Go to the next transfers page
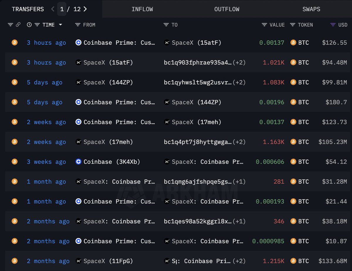Screen dimensions: 352x271 tap(85, 9)
